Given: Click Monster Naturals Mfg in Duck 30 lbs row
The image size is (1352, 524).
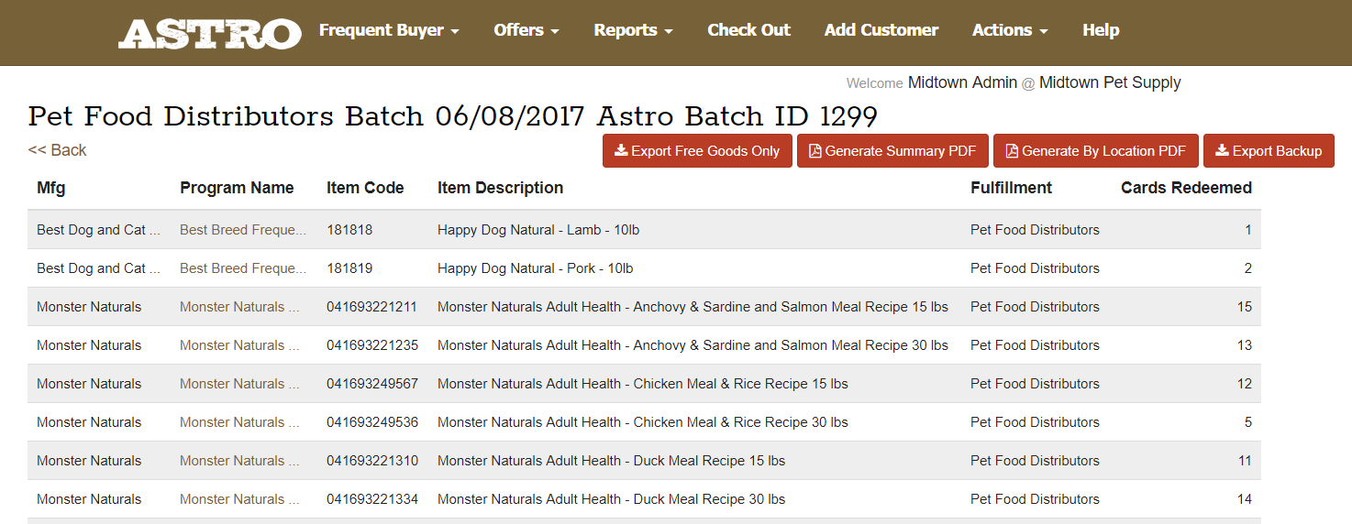Looking at the screenshot, I should 89,499.
